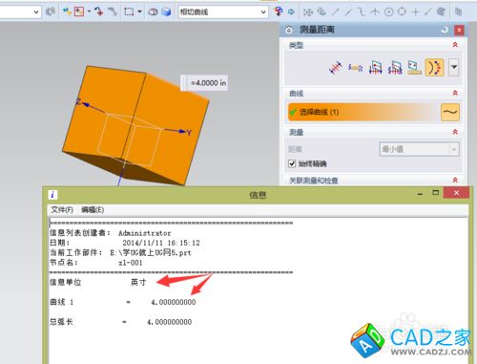Select the Distance measurement type icon
Image resolution: width=477 pixels, height=364 pixels.
click(336, 68)
